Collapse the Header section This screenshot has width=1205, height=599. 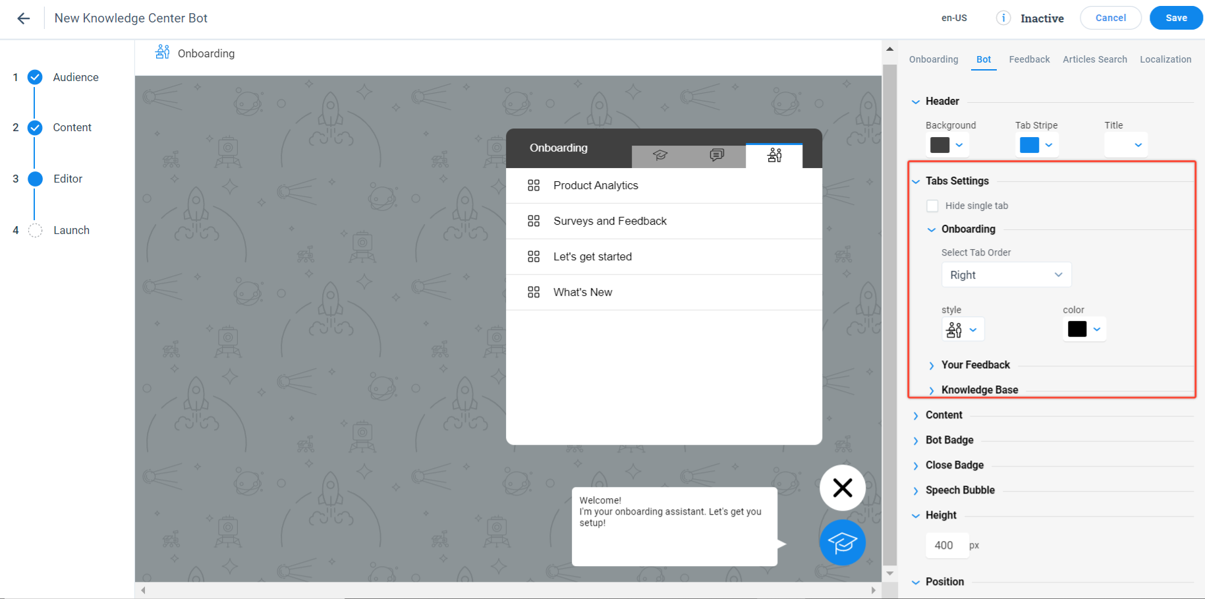pos(916,101)
